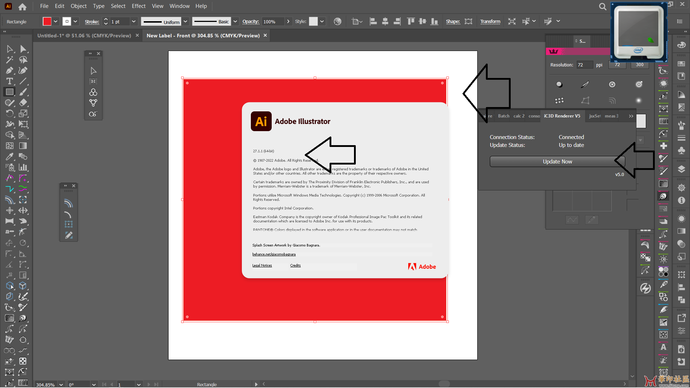This screenshot has height=388, width=690.
Task: Select the Rectangle tool
Action: (10, 92)
